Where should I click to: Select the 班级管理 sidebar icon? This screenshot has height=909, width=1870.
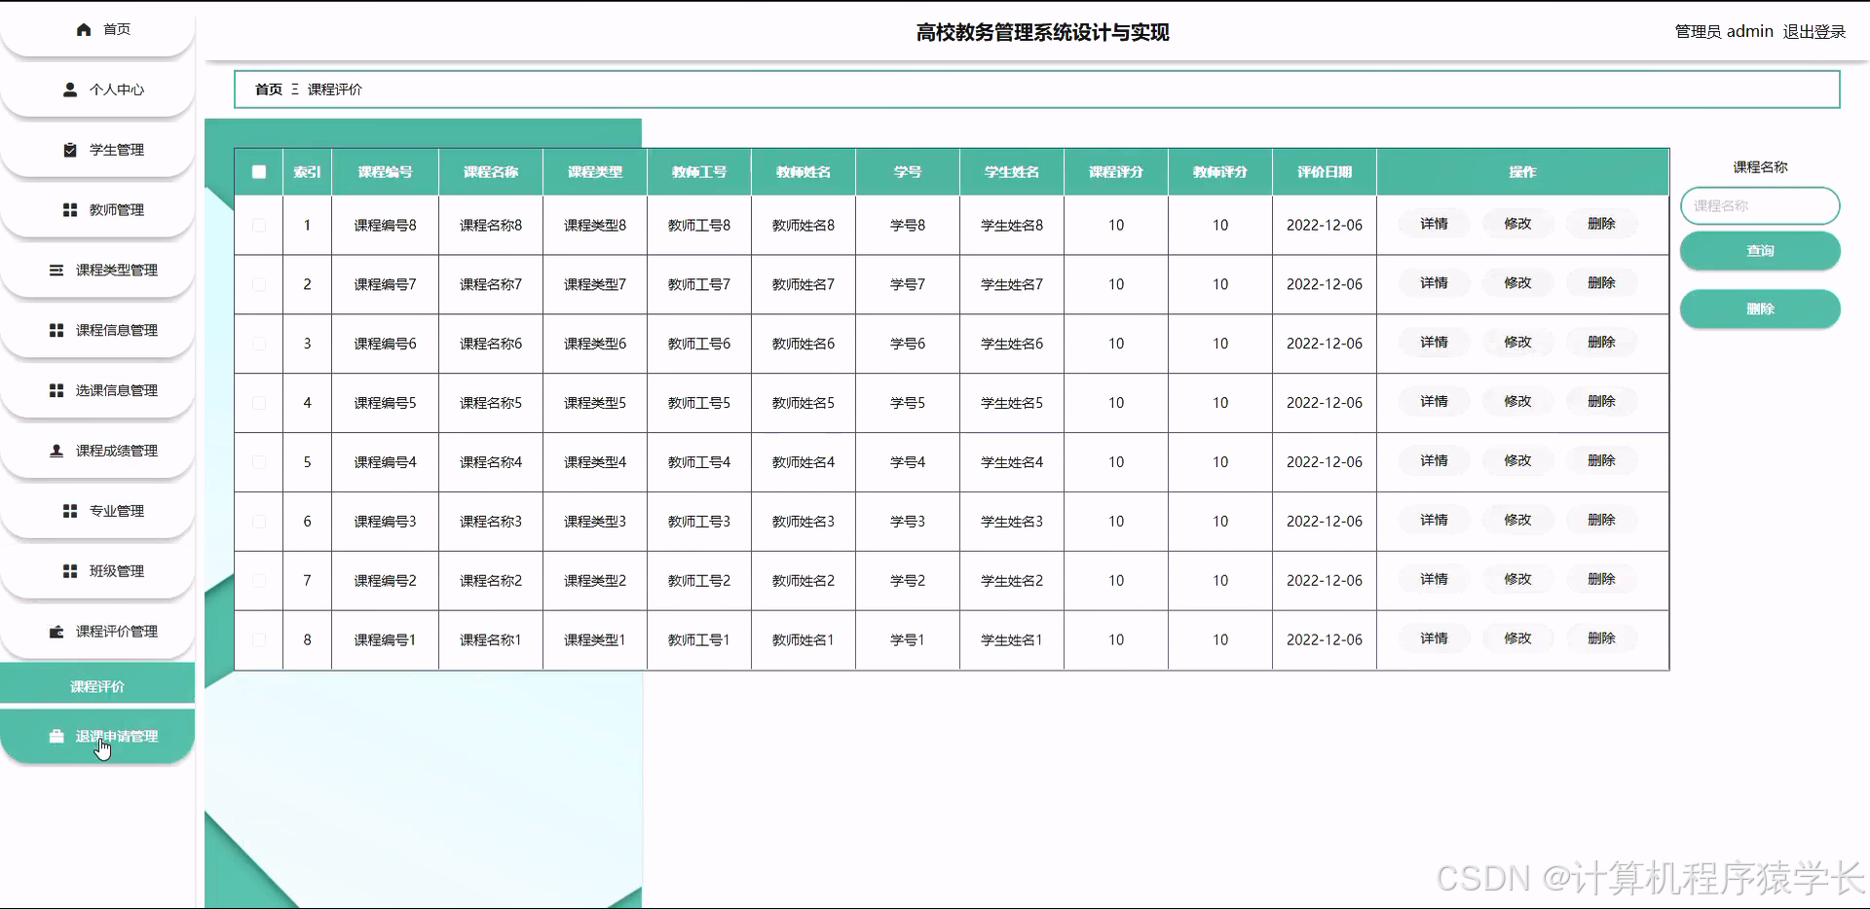pyautogui.click(x=69, y=571)
